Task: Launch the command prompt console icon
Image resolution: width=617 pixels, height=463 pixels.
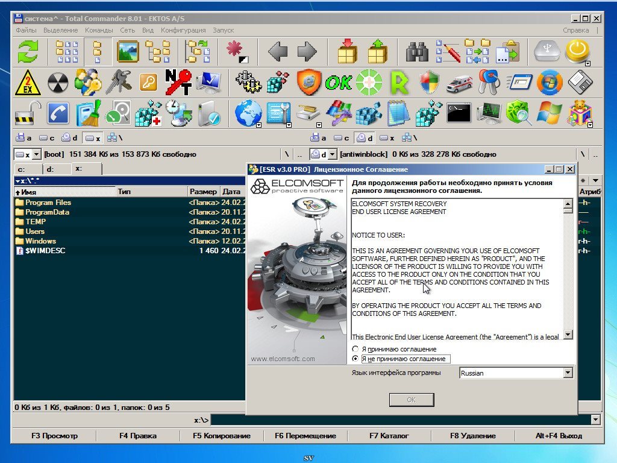Action: coord(459,113)
